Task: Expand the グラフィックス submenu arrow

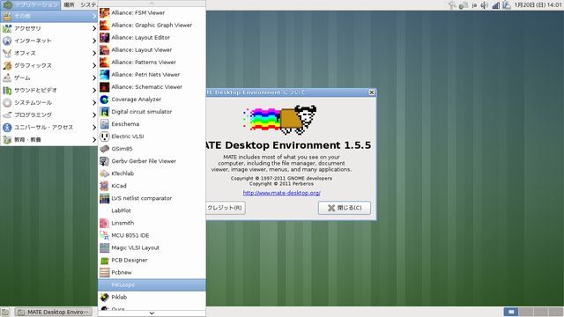Action: (94, 65)
